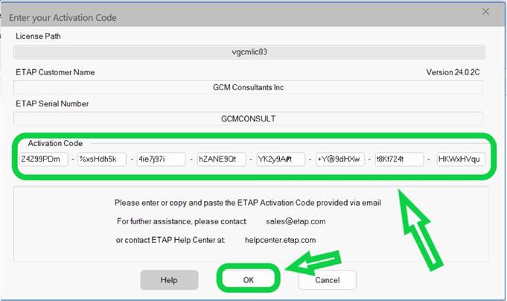This screenshot has width=507, height=301.
Task: Click the OK button
Action: click(249, 280)
